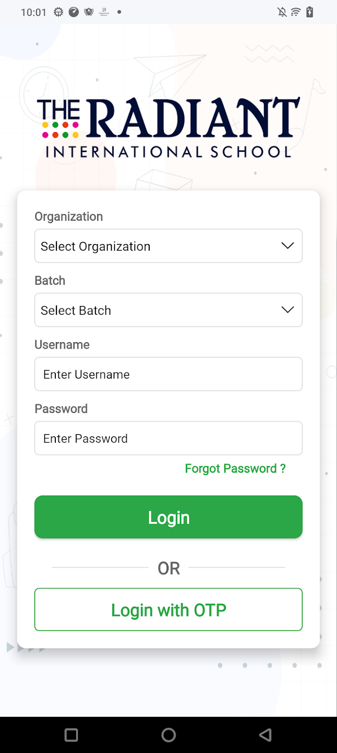Image resolution: width=337 pixels, height=753 pixels.
Task: Choose Login with OTP
Action: [168, 610]
